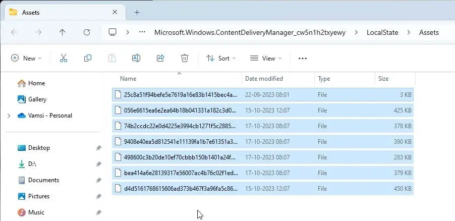Viewport: 455px width, 221px height.
Task: Open Gallery in the navigation pane
Action: (37, 99)
